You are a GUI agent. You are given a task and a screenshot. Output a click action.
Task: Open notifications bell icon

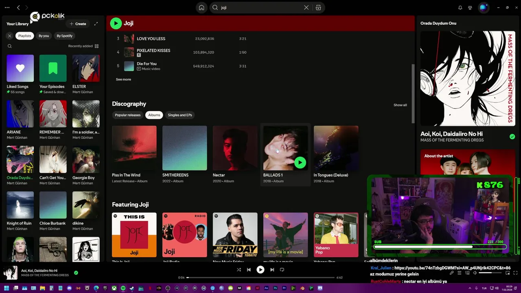pyautogui.click(x=460, y=7)
